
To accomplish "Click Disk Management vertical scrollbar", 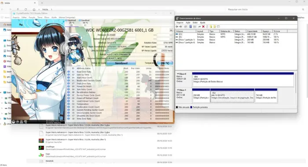I will click(x=296, y=83).
